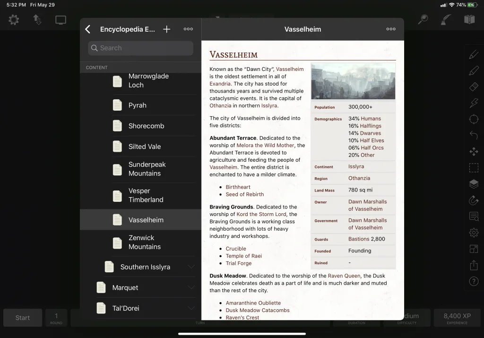
Task: Open the Sunderpeak Mountains entry
Action: coord(141,169)
